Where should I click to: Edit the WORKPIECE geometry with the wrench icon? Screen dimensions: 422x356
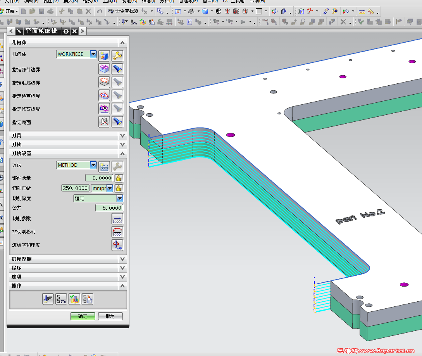(117, 56)
